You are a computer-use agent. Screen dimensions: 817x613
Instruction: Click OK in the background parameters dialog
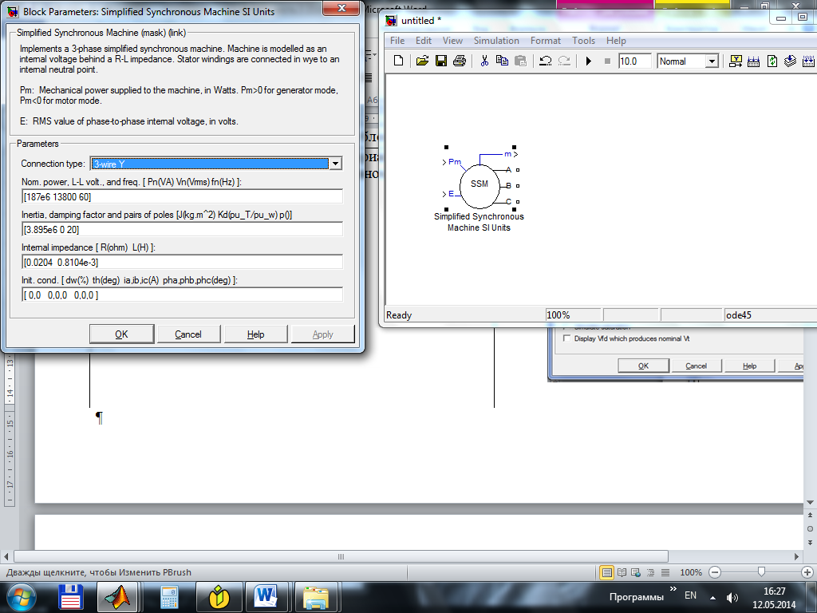(x=644, y=366)
